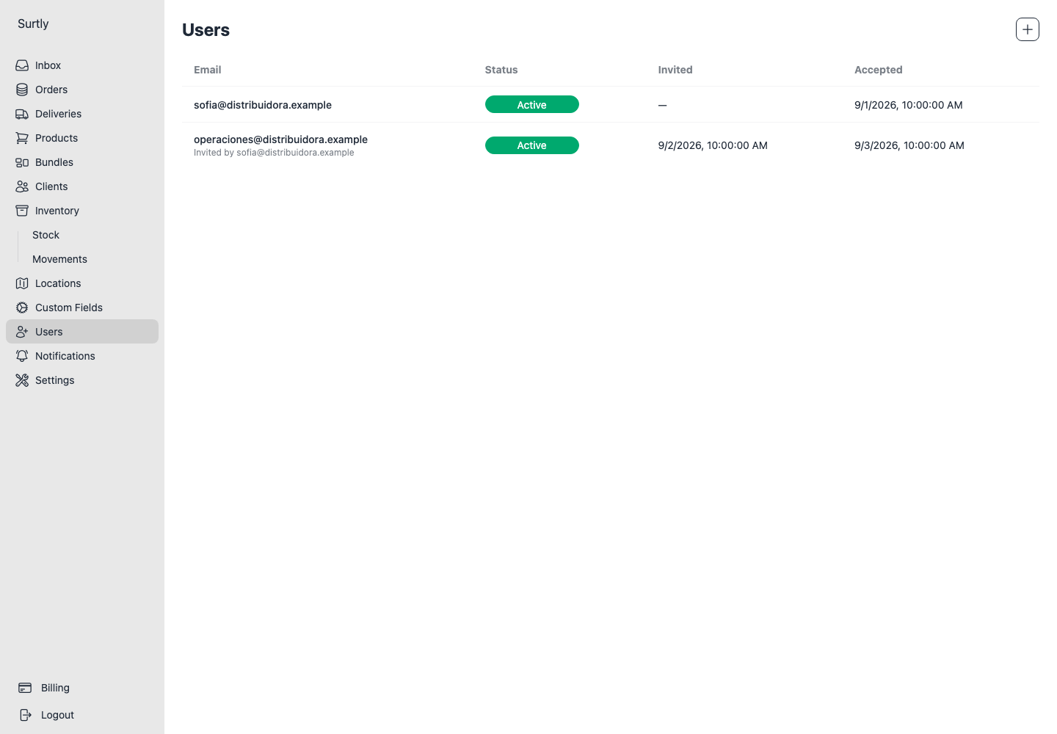Image resolution: width=1057 pixels, height=734 pixels.
Task: Click the Notifications bell icon
Action: pos(22,356)
